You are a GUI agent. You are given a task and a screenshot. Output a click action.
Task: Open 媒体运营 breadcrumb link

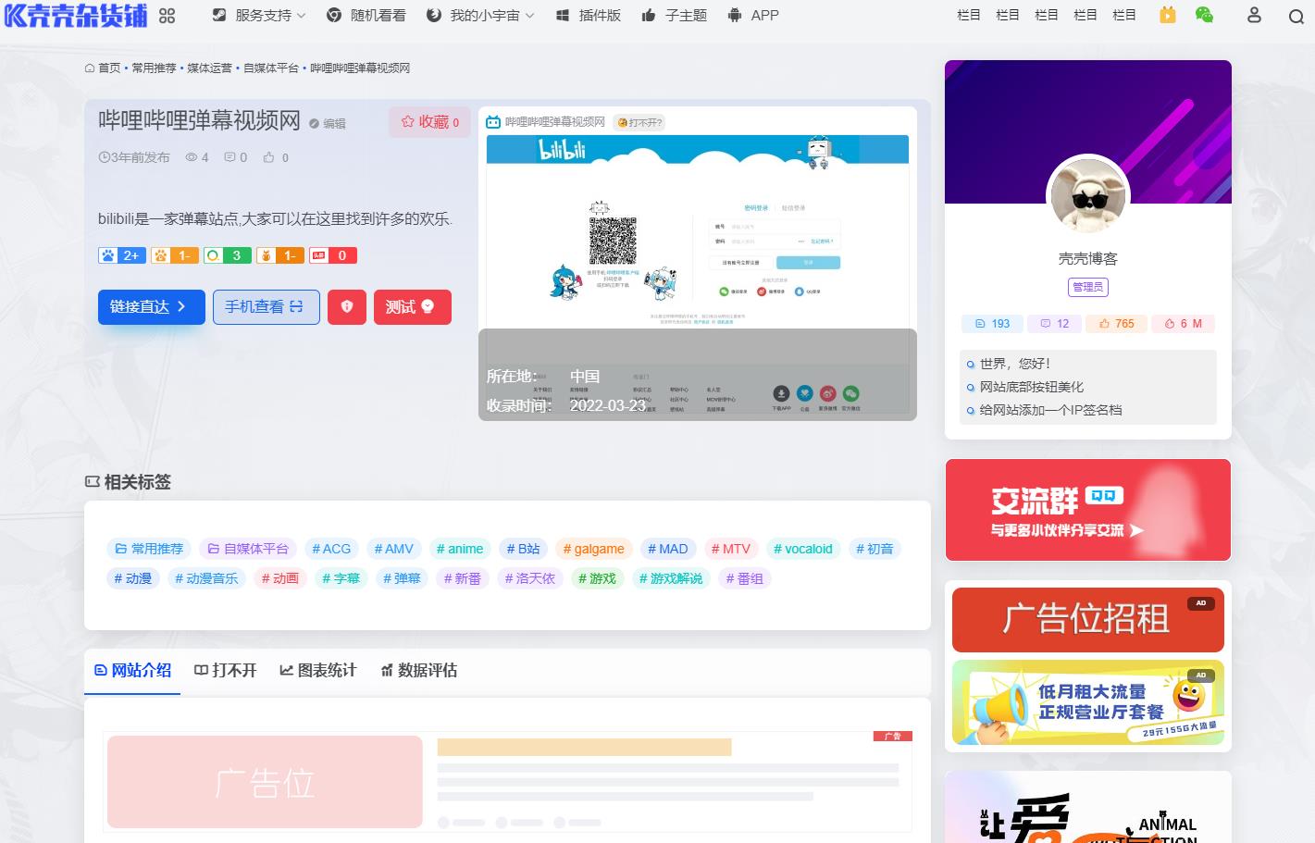pyautogui.click(x=210, y=68)
